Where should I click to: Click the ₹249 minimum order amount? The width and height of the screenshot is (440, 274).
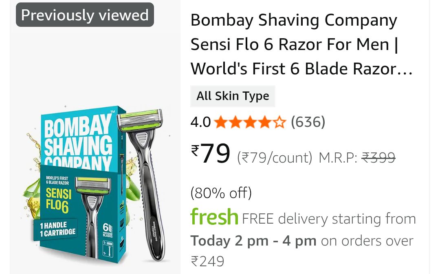[207, 261]
